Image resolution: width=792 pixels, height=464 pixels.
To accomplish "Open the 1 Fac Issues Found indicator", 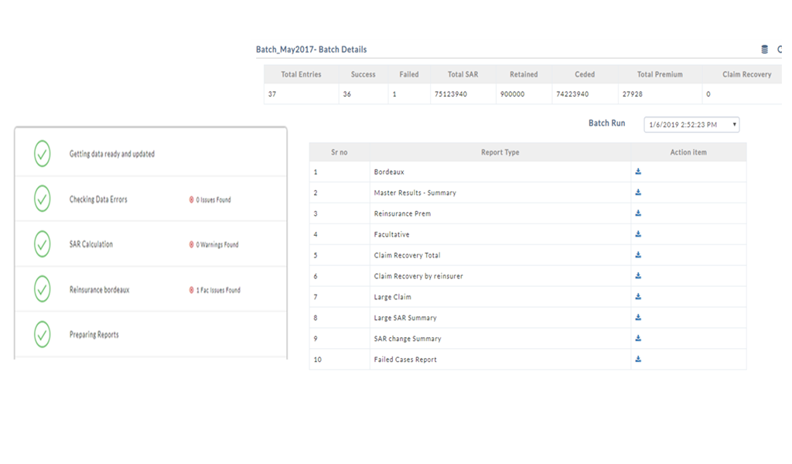I will 215,291.
